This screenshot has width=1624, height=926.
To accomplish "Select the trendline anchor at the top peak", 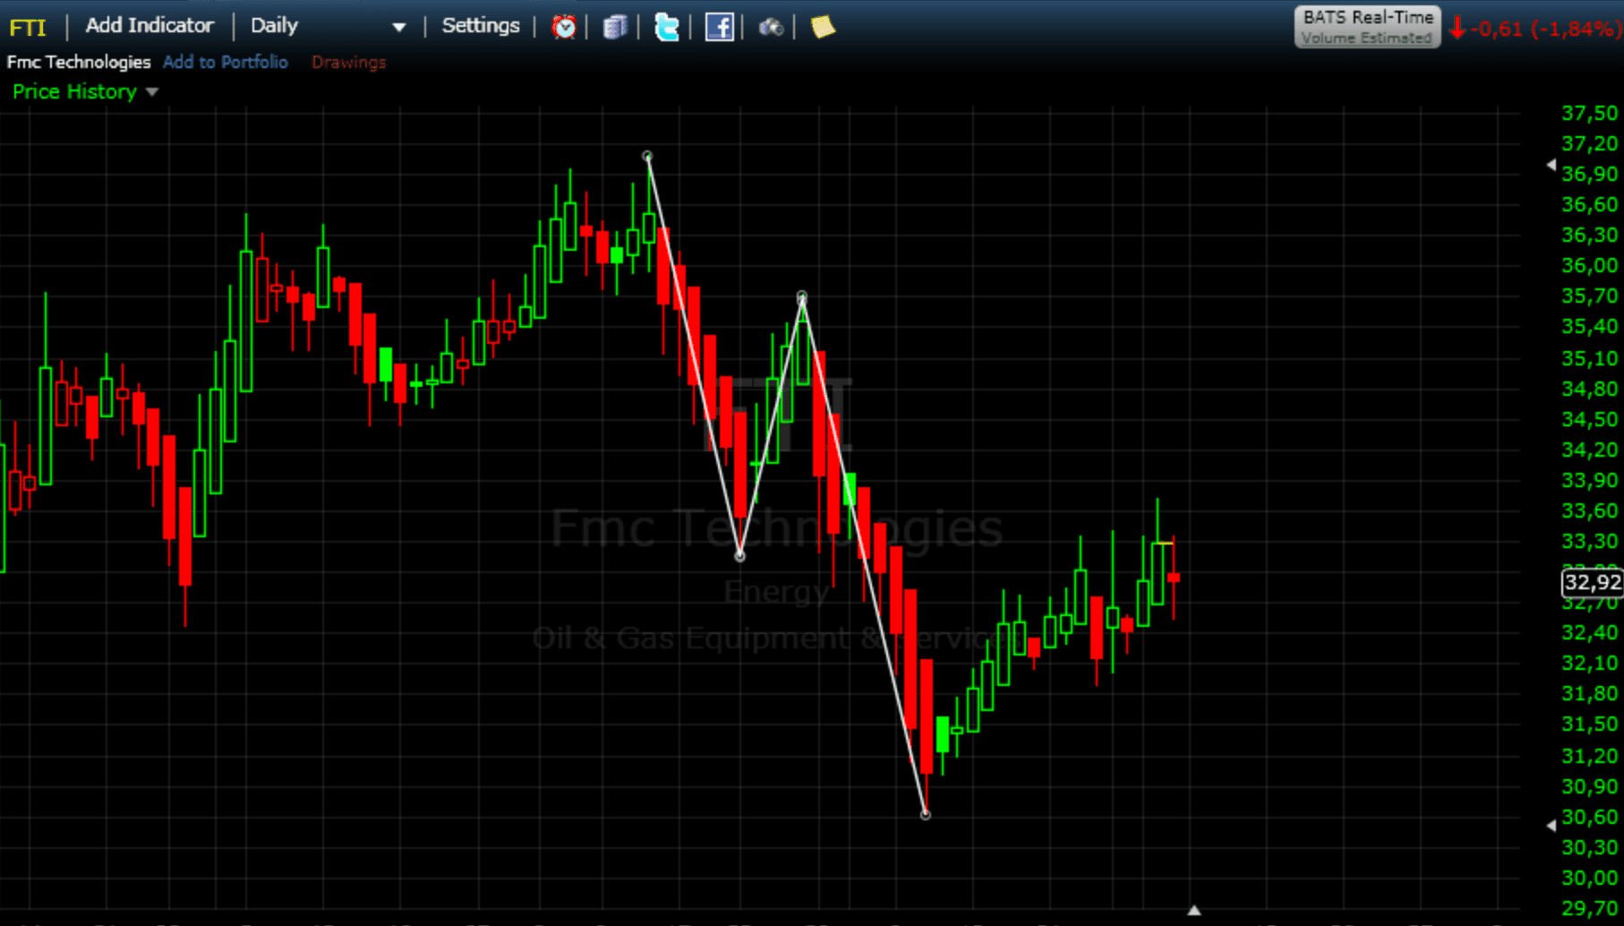I will click(x=647, y=157).
